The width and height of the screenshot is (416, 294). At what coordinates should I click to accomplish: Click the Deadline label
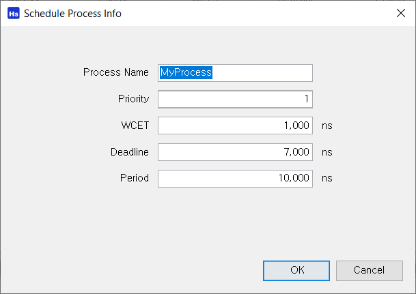(x=130, y=152)
